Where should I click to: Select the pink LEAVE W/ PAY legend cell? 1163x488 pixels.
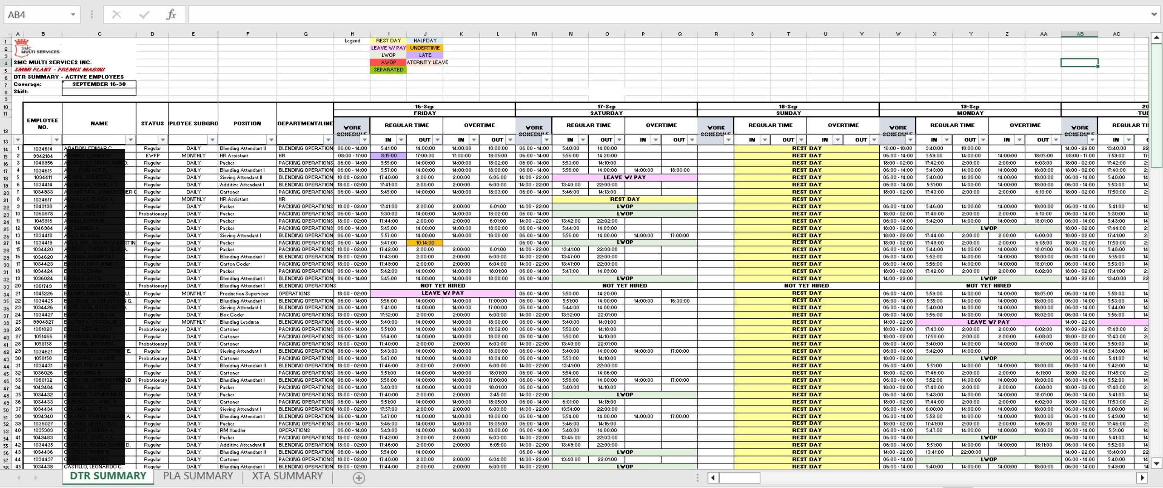coord(388,48)
